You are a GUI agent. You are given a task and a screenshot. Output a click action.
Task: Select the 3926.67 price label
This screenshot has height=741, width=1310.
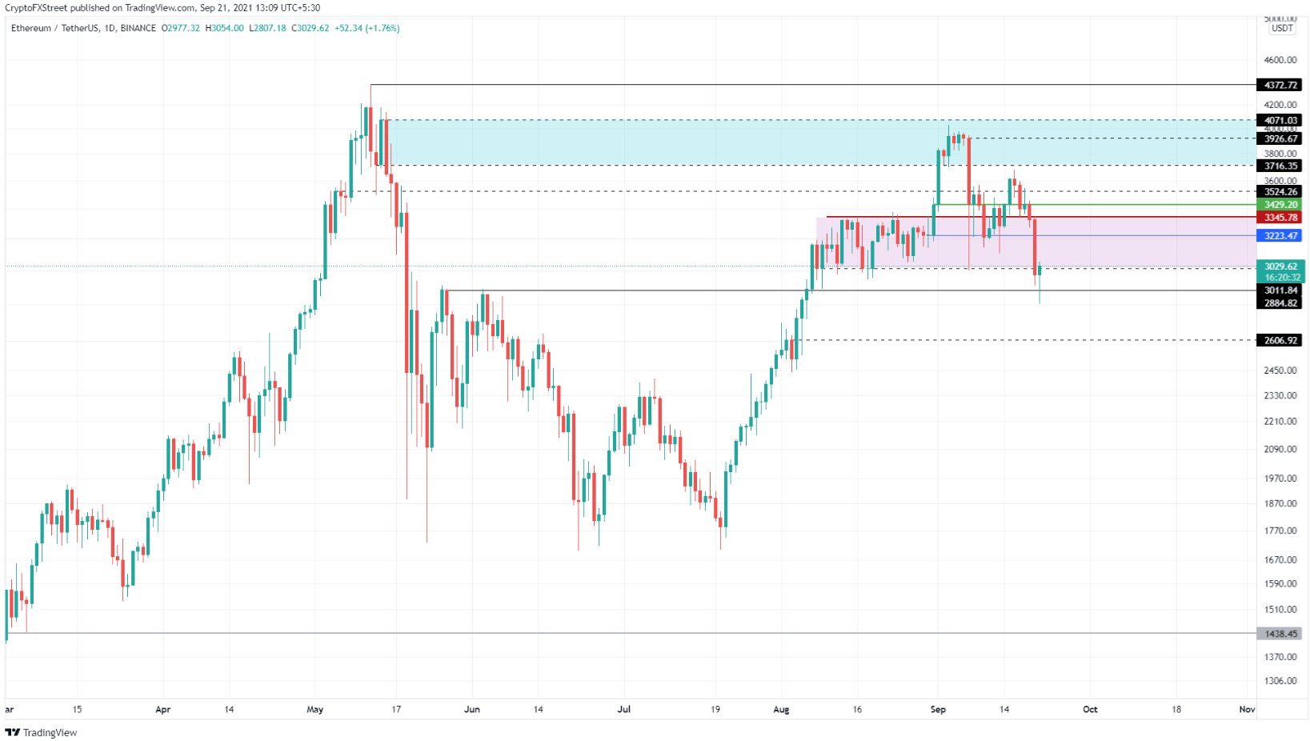coord(1280,138)
